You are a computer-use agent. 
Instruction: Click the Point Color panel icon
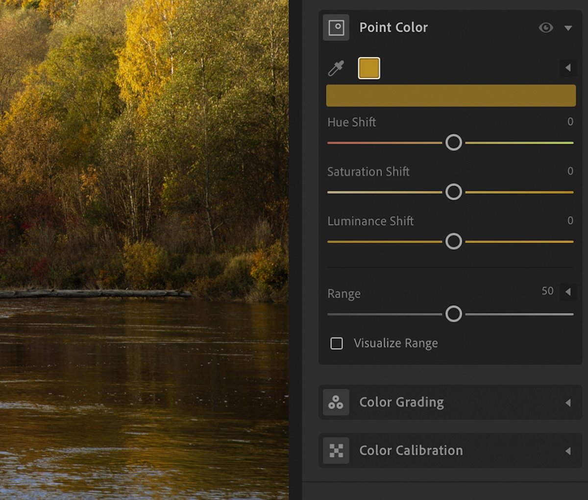click(x=336, y=28)
